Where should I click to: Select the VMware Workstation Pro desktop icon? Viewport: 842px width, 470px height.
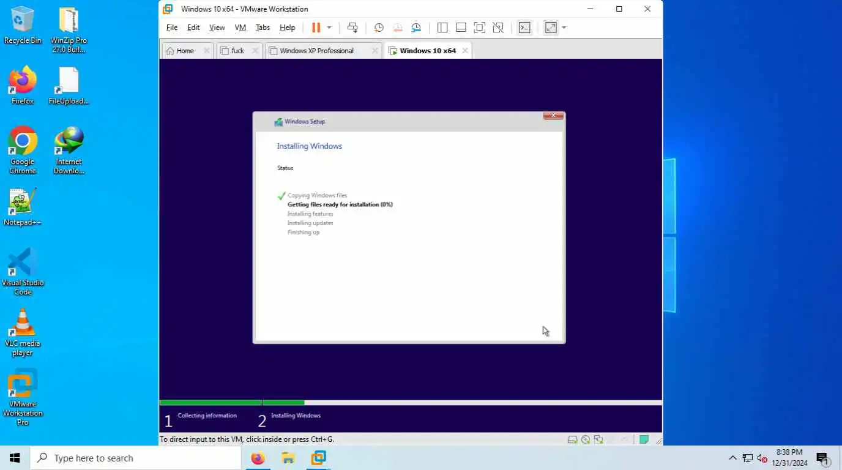(x=23, y=397)
